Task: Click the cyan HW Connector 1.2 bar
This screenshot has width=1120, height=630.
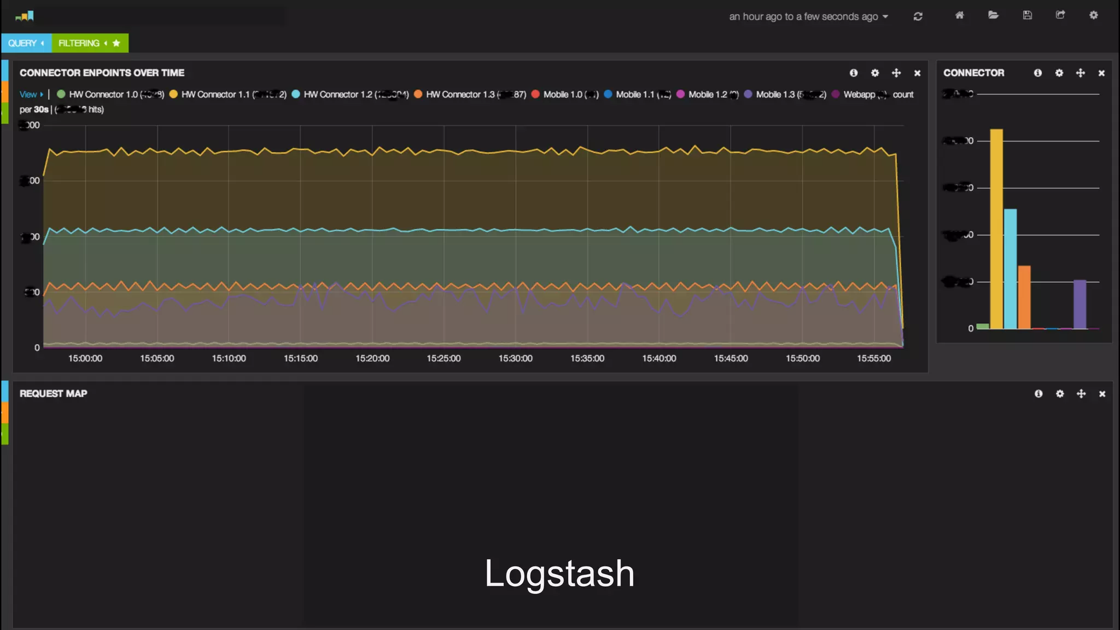Action: click(x=1010, y=269)
